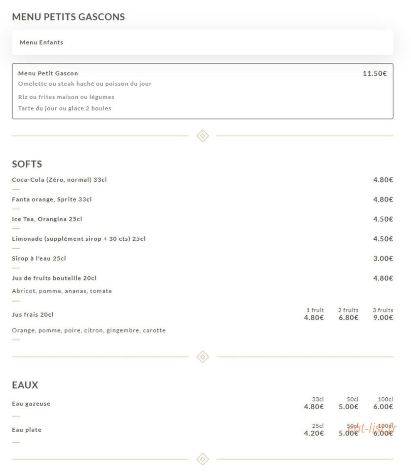Viewport: 411px width, 475px height.
Task: Click the diamond divider icon below Eau plate
Action: [x=202, y=459]
